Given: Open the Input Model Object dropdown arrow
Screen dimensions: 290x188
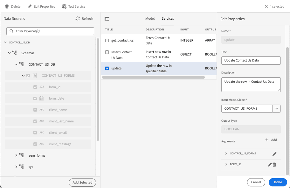Looking at the screenshot, I should click(277, 108).
